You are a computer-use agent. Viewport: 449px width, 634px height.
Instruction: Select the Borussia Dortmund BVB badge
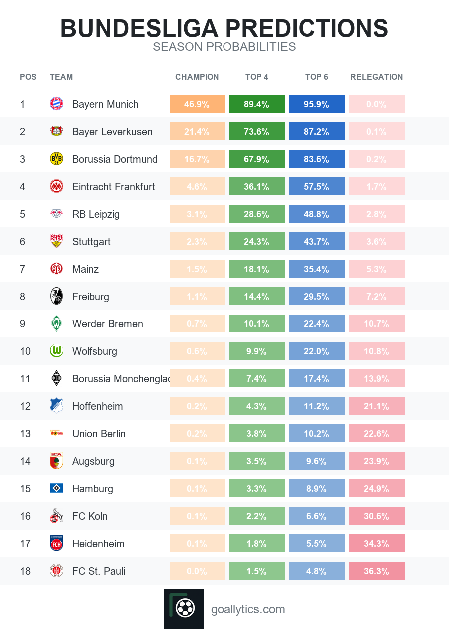tap(57, 159)
